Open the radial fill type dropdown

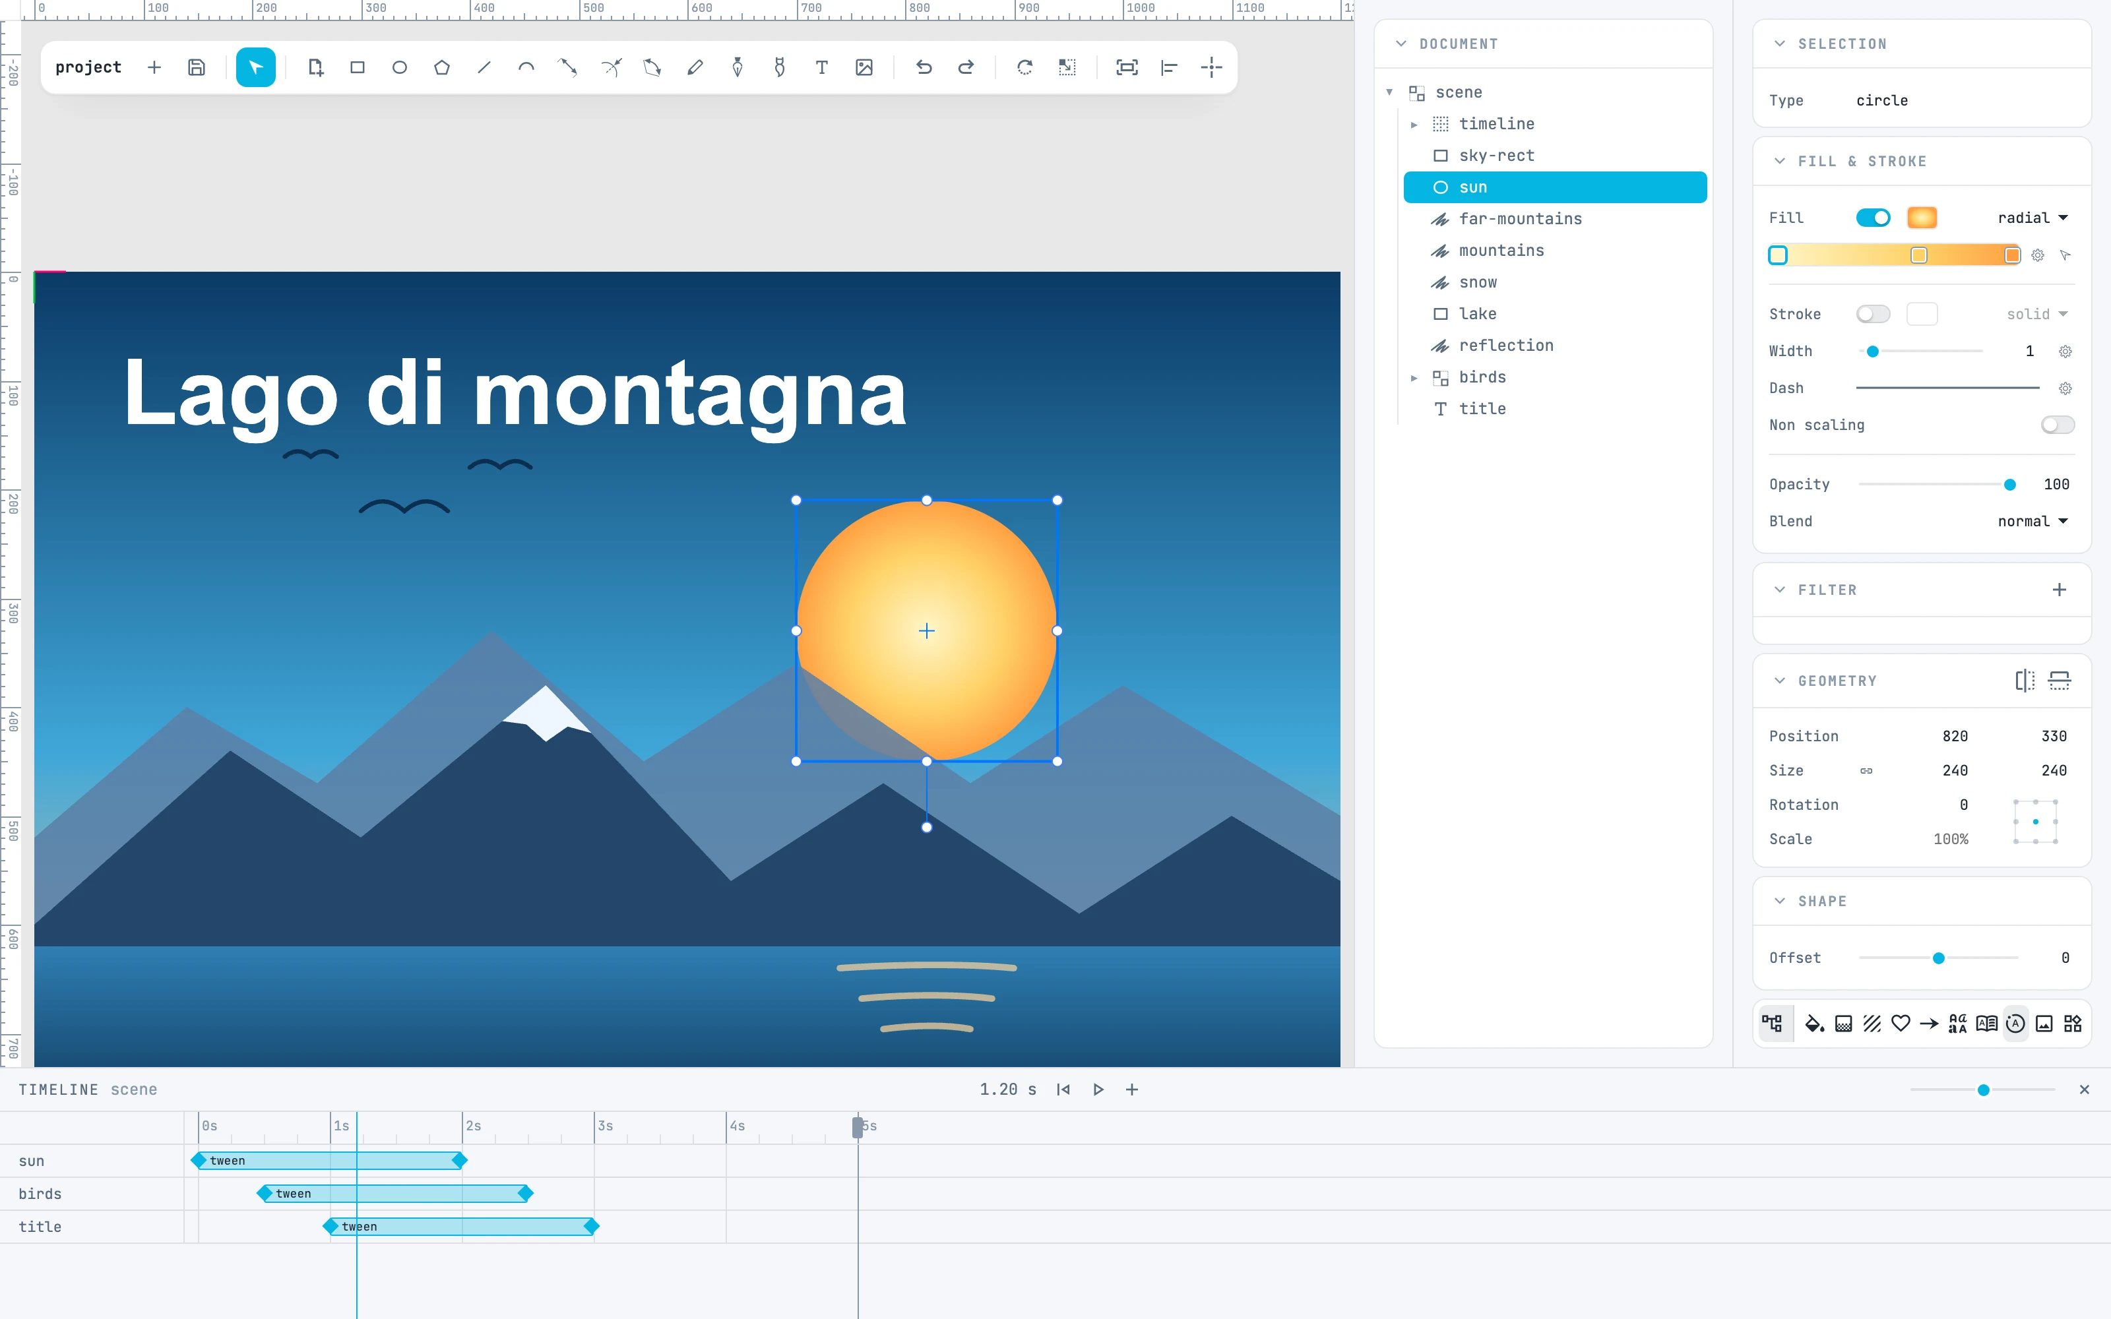2032,218
